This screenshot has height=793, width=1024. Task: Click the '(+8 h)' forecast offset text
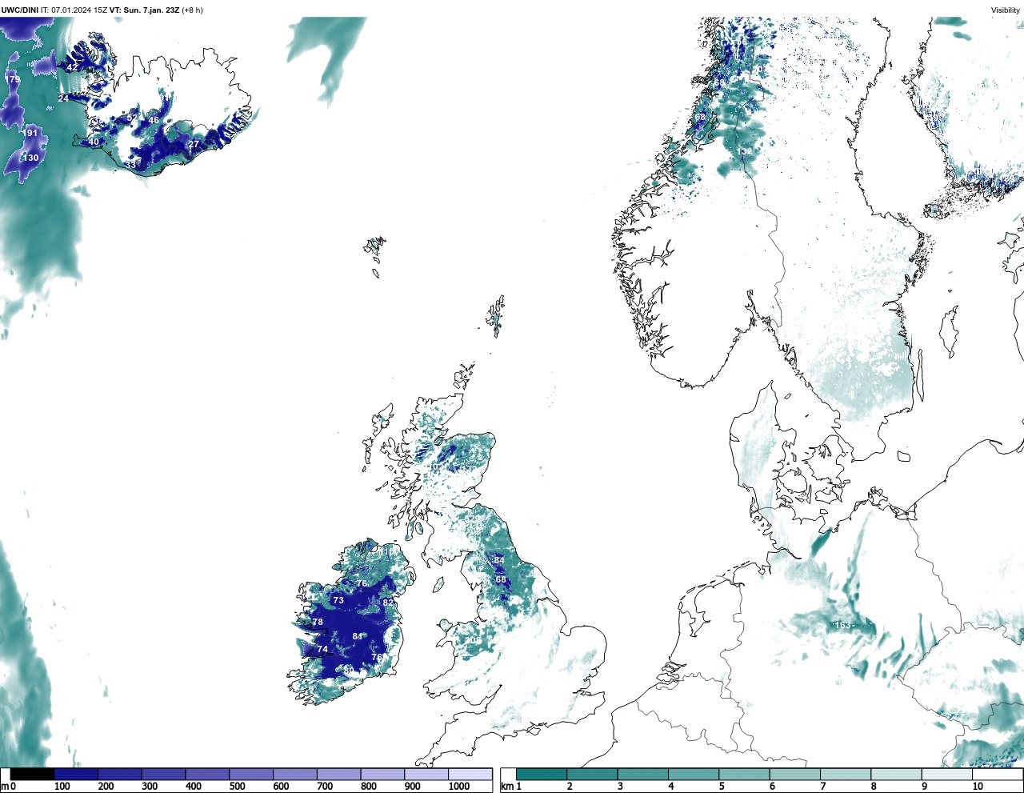pos(192,10)
